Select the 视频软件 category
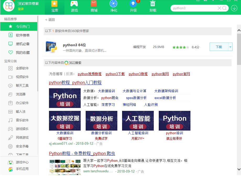Viewport: 241px width, 176px height. (19, 77)
